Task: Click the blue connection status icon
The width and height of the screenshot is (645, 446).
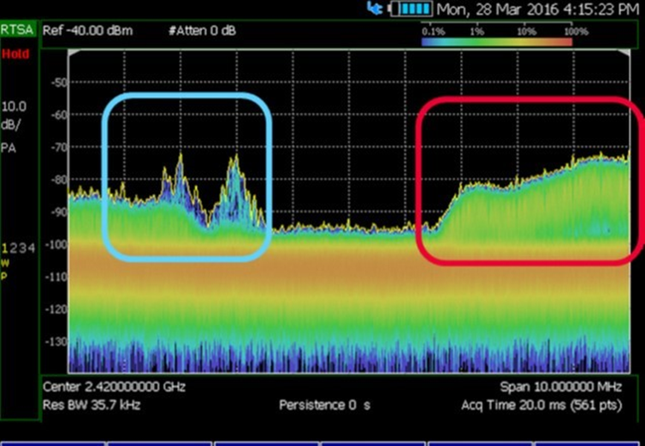Action: tap(374, 9)
